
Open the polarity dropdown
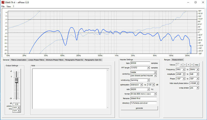pos(16,107)
